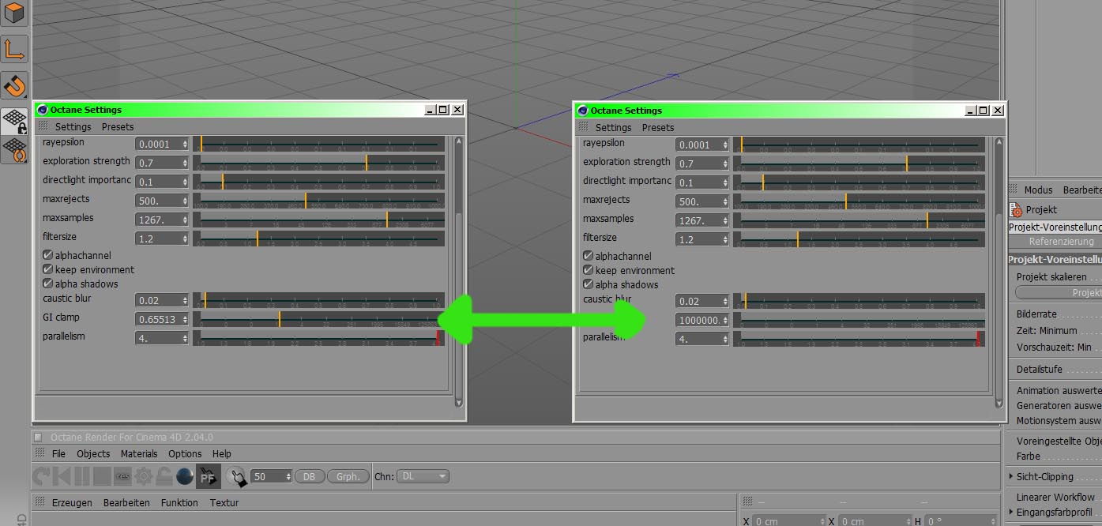Open the Funktion menu
Viewport: 1102px width, 526px height.
[179, 503]
